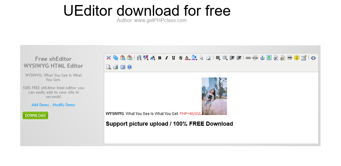
Task: Click the Remove Format eraser icon
Action: coord(208,58)
